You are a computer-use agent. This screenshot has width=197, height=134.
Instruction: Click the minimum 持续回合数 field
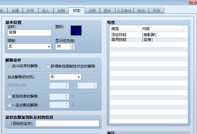[x=59, y=85]
